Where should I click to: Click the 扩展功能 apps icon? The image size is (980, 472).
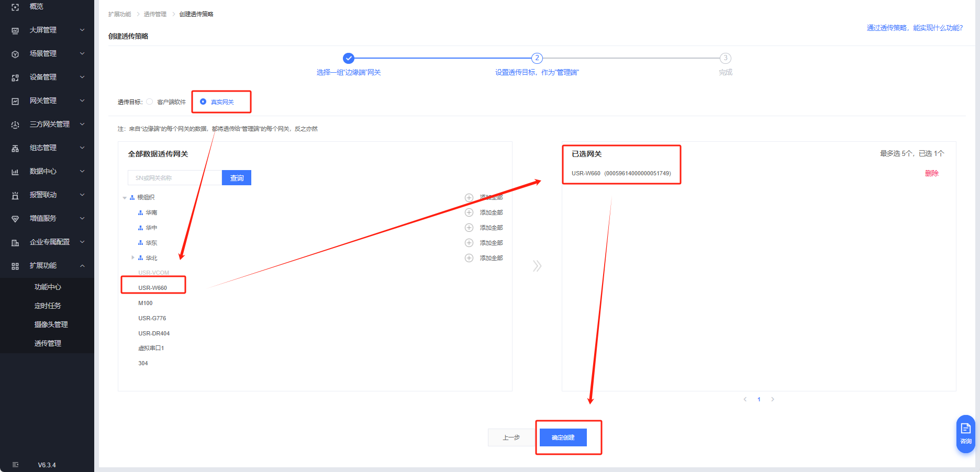click(x=15, y=266)
